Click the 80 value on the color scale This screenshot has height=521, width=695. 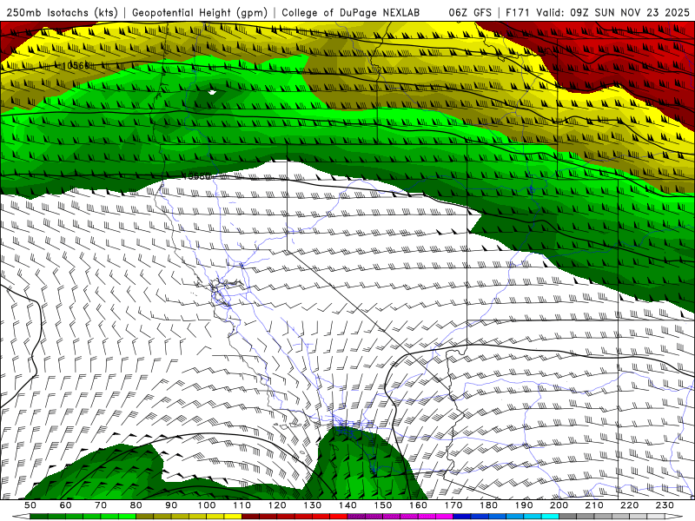[136, 505]
